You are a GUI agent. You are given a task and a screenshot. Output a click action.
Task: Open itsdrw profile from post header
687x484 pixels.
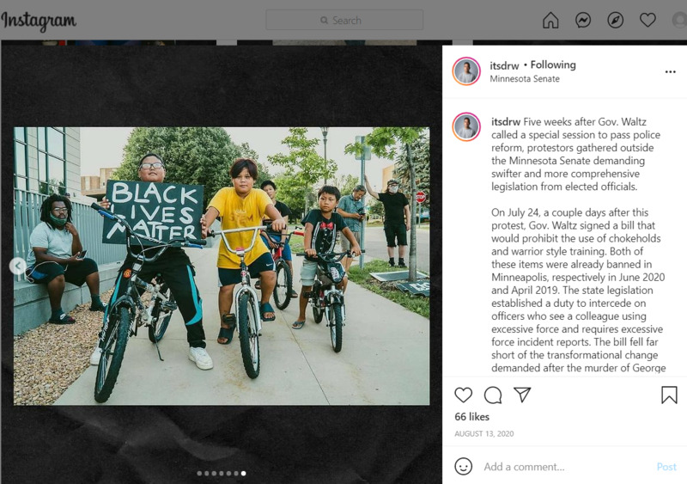click(x=504, y=65)
